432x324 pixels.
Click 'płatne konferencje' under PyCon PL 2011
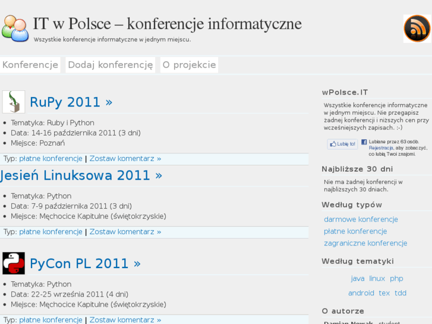point(51,320)
